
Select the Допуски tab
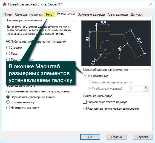point(136,14)
